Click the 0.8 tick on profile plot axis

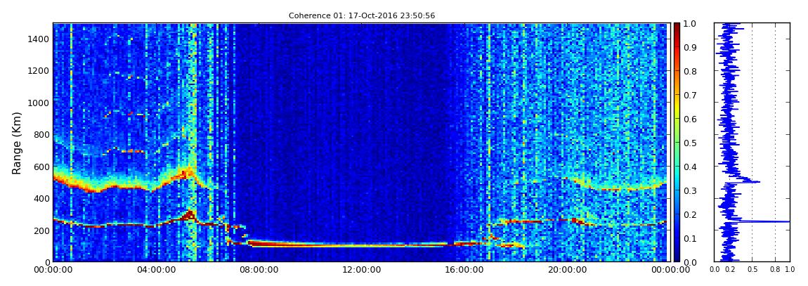coord(776,270)
